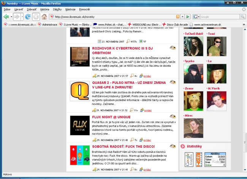The width and height of the screenshot is (247, 179).
Task: Open the Pomocník menu
Action: 85,9
